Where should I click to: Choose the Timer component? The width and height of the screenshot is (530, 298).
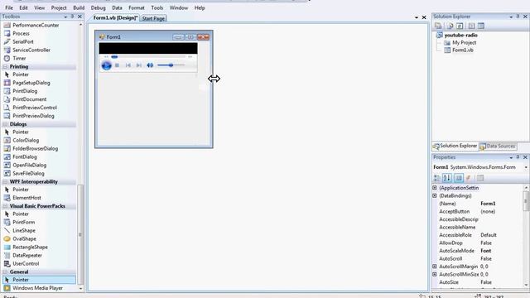pos(19,58)
